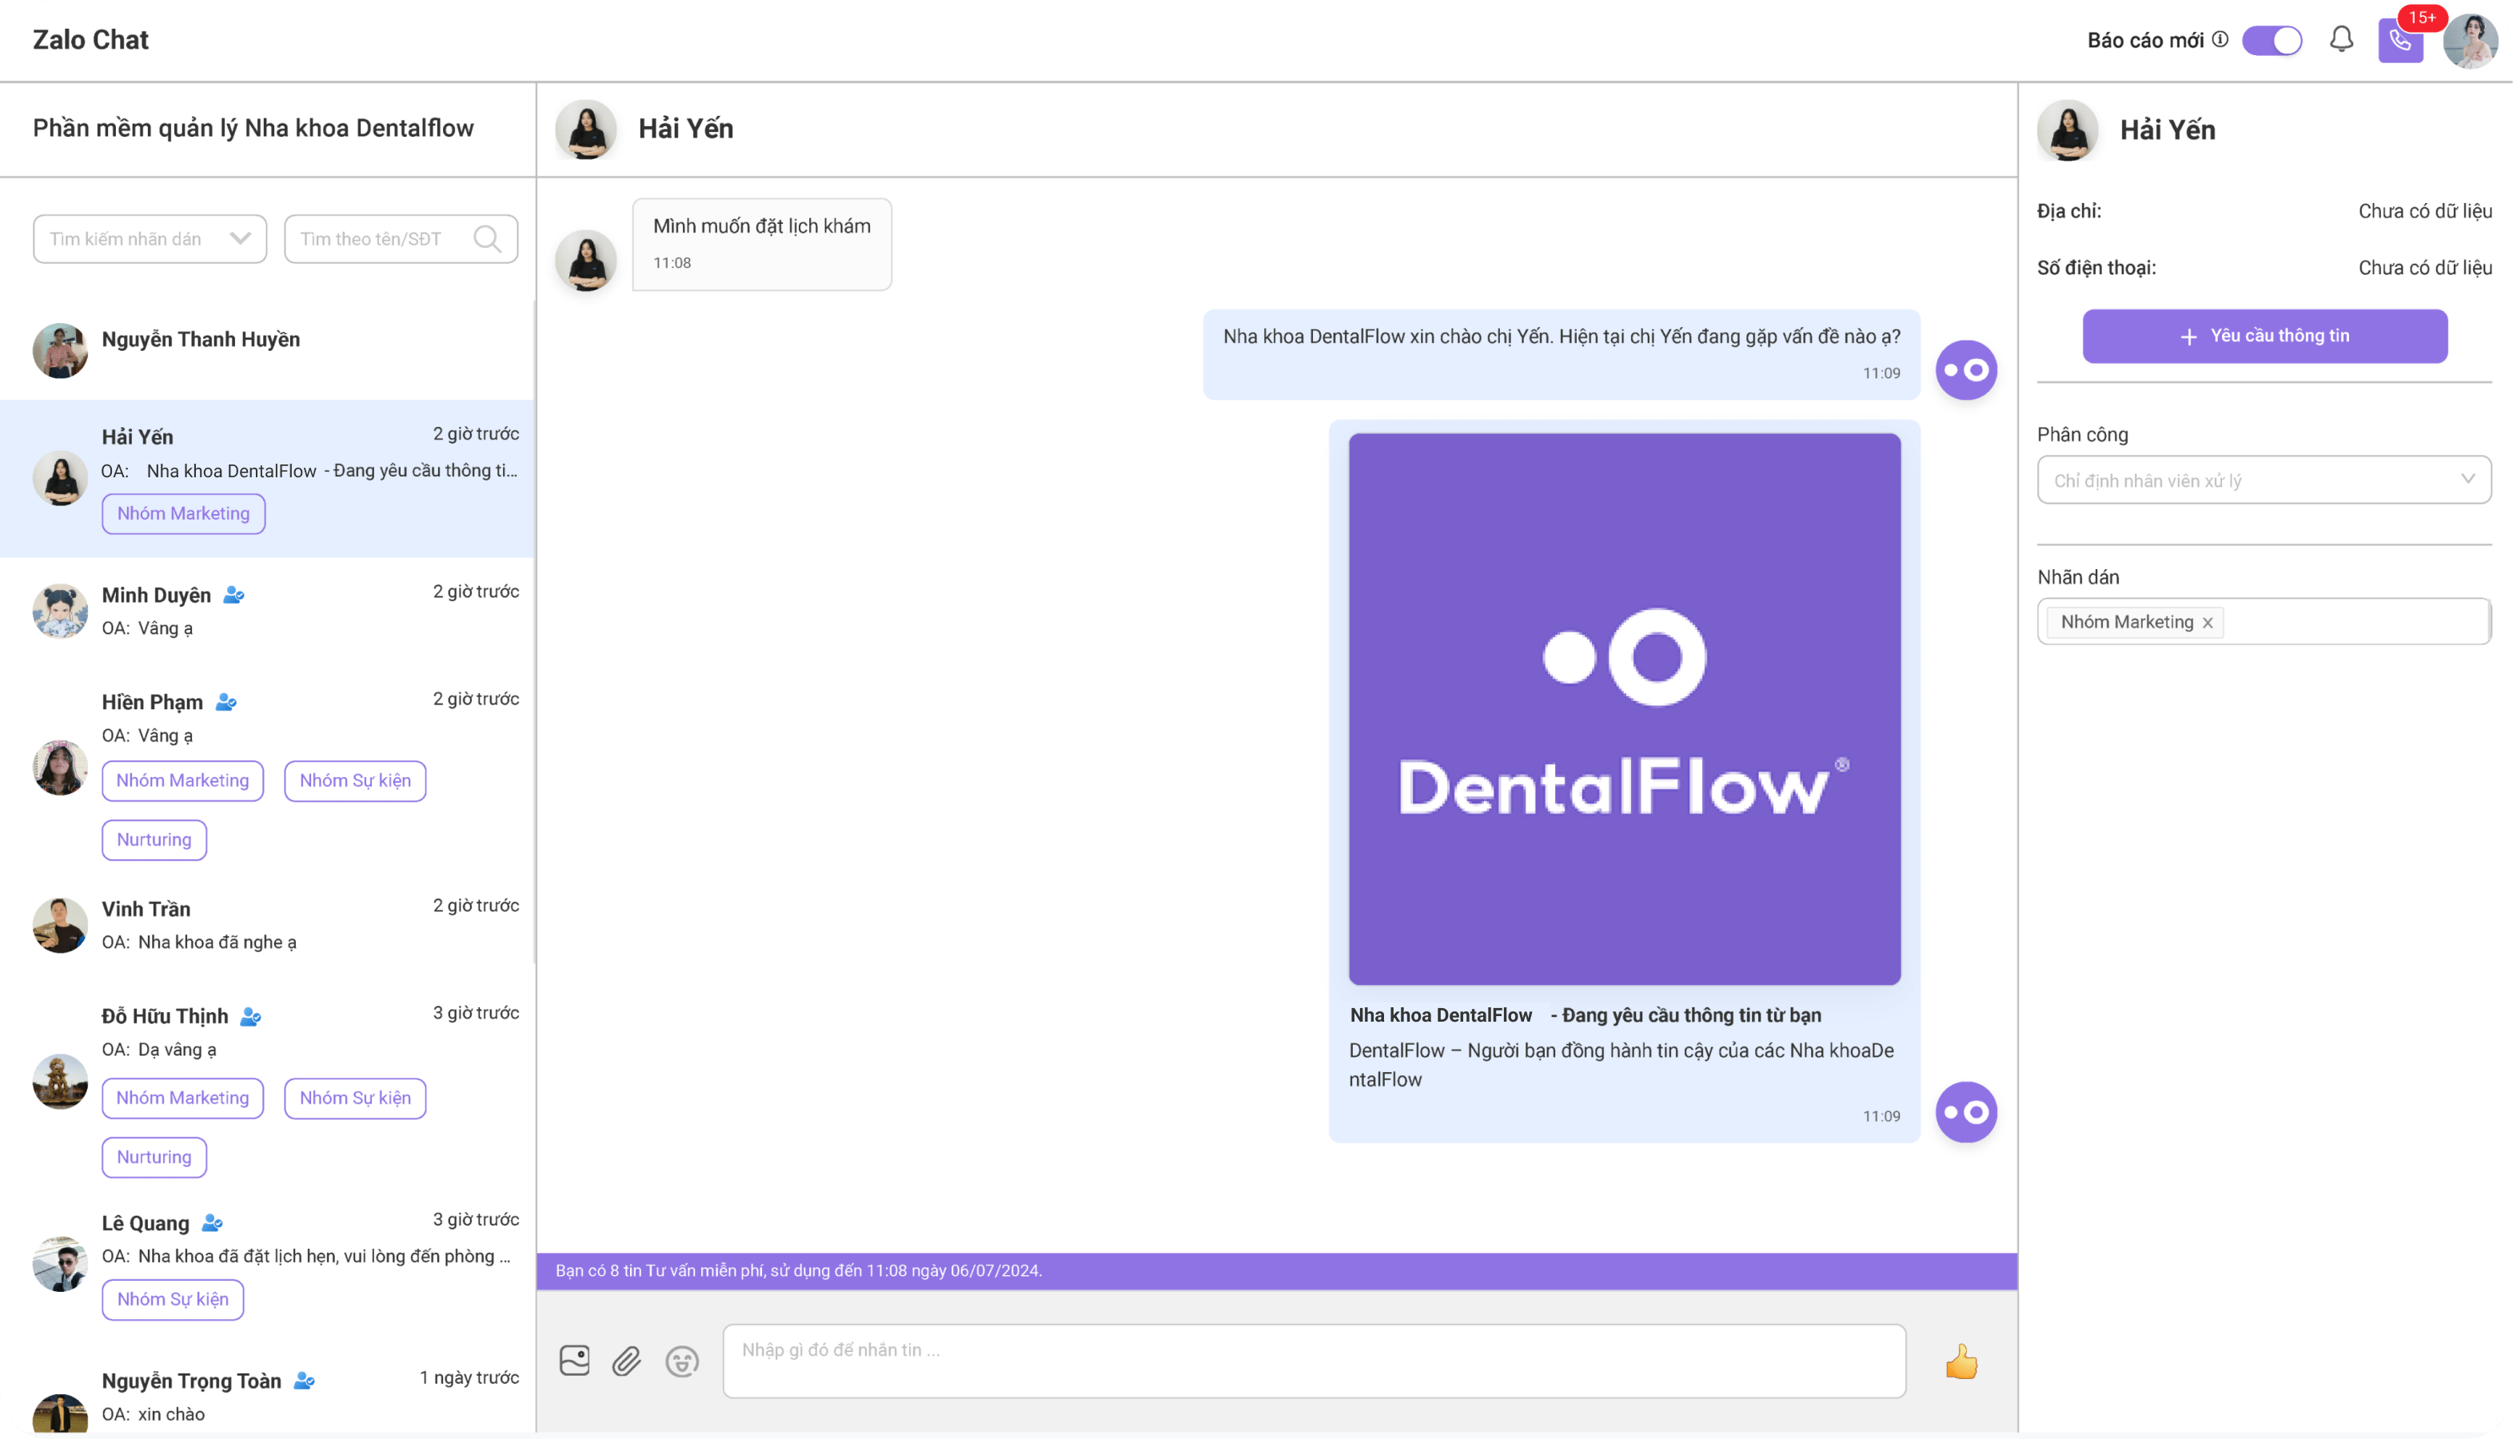This screenshot has width=2513, height=1439.
Task: Expand the Tìm kiếm nhãn dán dropdown
Action: click(150, 239)
